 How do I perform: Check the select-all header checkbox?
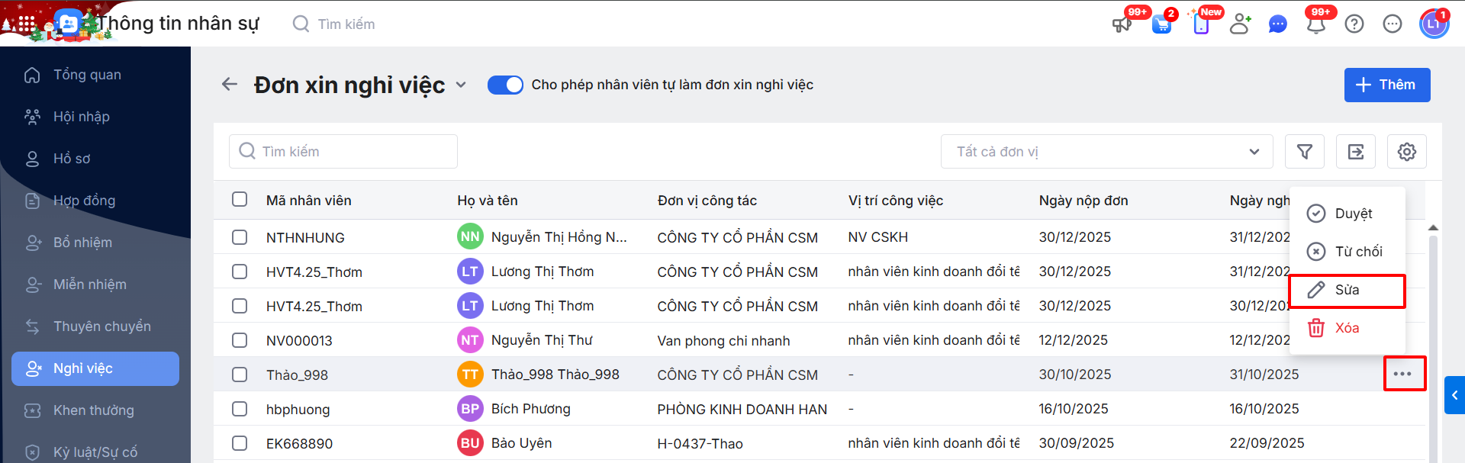coord(240,200)
